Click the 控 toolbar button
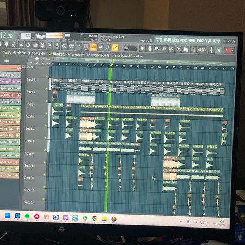Image resolution: width=245 pixels, height=245 pixels. click(157, 48)
